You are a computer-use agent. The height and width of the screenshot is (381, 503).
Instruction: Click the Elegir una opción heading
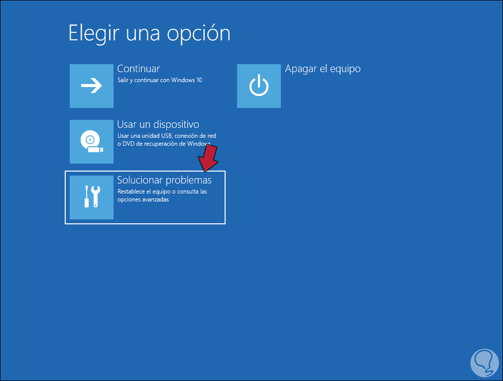(x=149, y=34)
